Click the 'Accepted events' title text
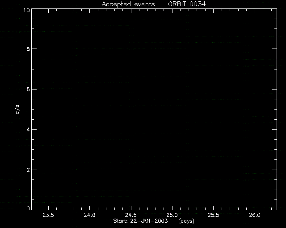Viewport: 286px width, 228px height. [x=128, y=4]
